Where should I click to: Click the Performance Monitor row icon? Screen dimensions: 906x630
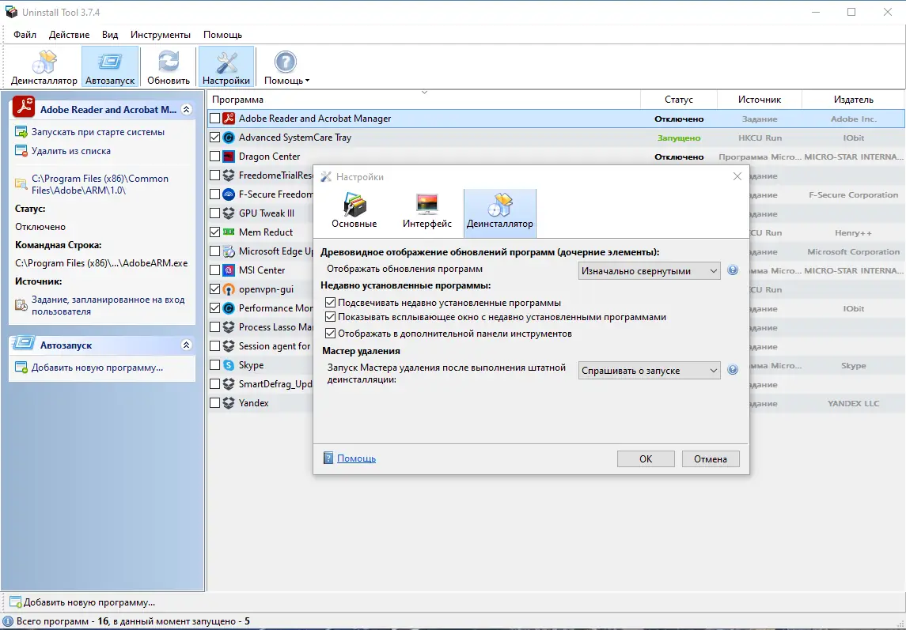pyautogui.click(x=229, y=308)
